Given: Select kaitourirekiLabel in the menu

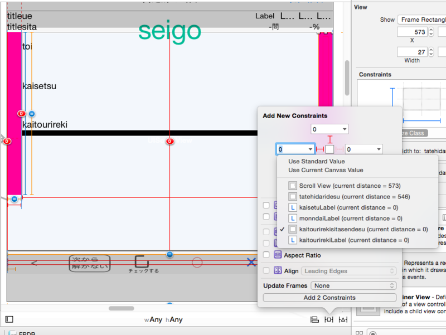Looking at the screenshot, I should point(357,240).
